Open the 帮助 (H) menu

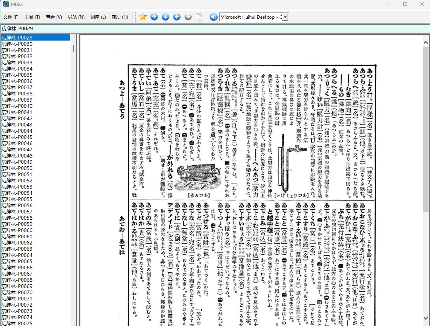click(120, 17)
